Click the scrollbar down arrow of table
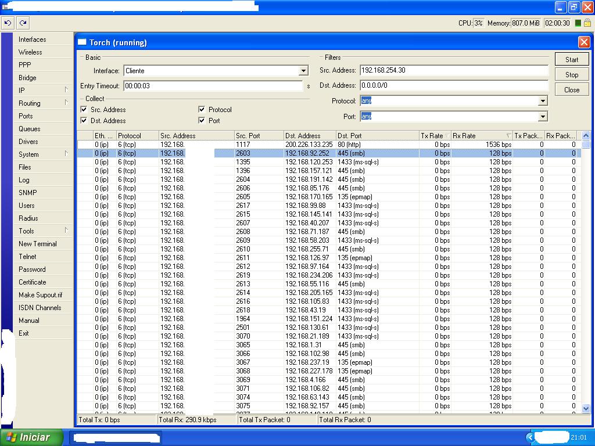The image size is (595, 446). coord(586,408)
